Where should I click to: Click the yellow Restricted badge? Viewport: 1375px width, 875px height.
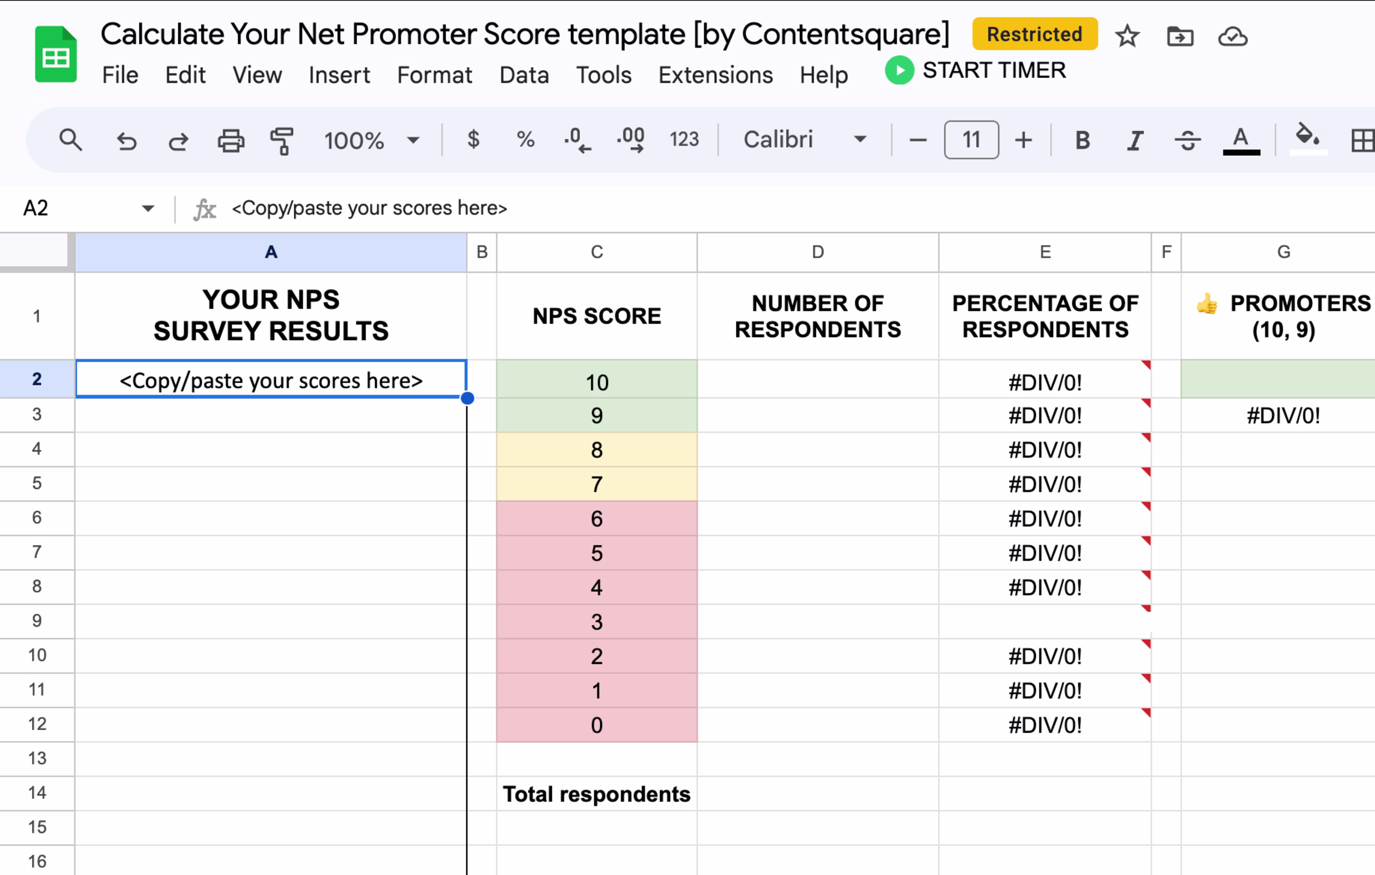(1035, 34)
